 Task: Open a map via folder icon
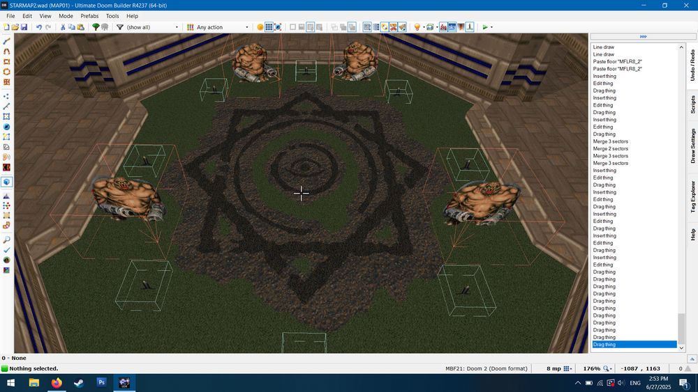(15, 27)
